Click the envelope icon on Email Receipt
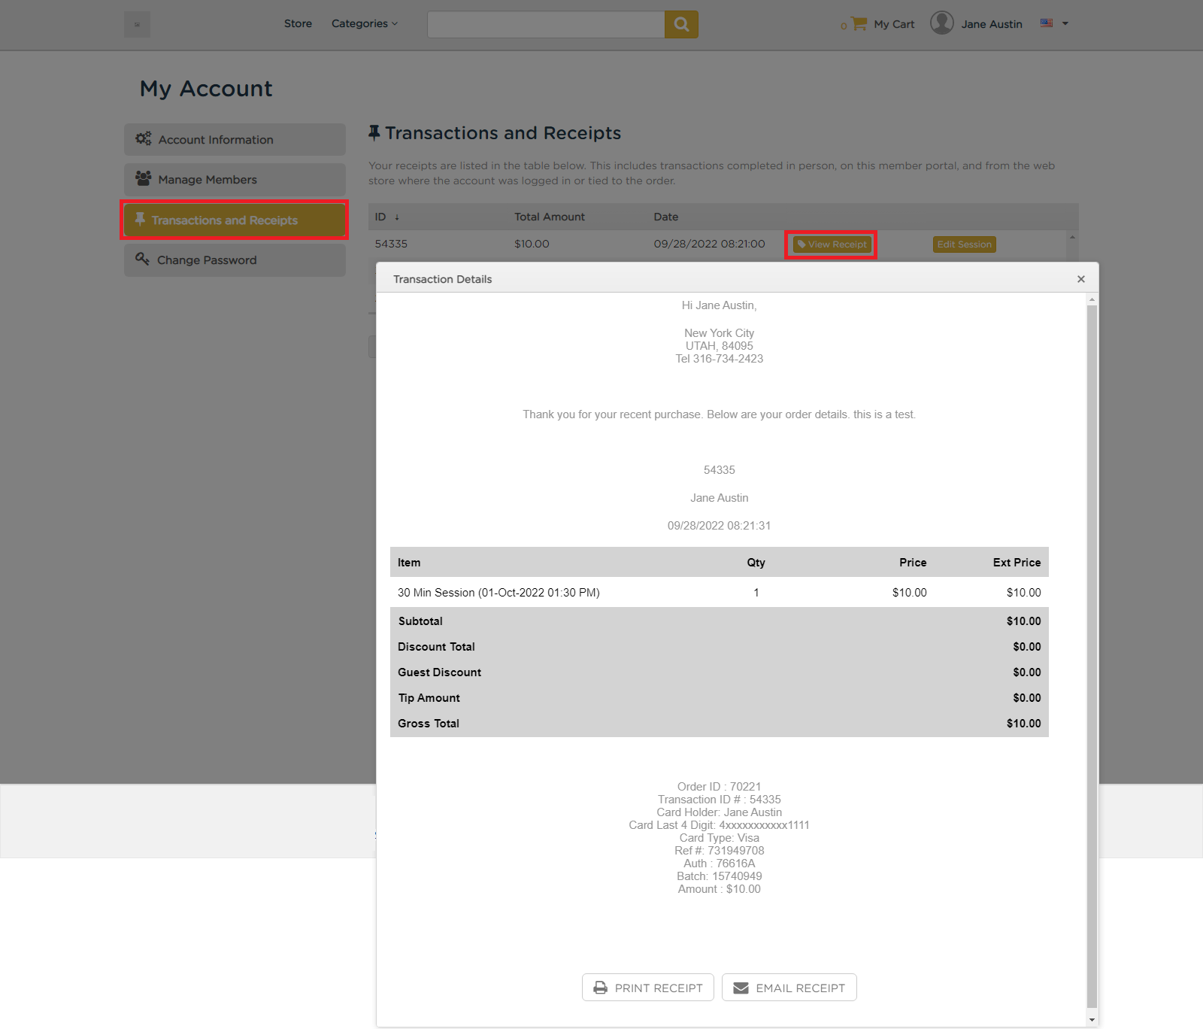 click(741, 988)
